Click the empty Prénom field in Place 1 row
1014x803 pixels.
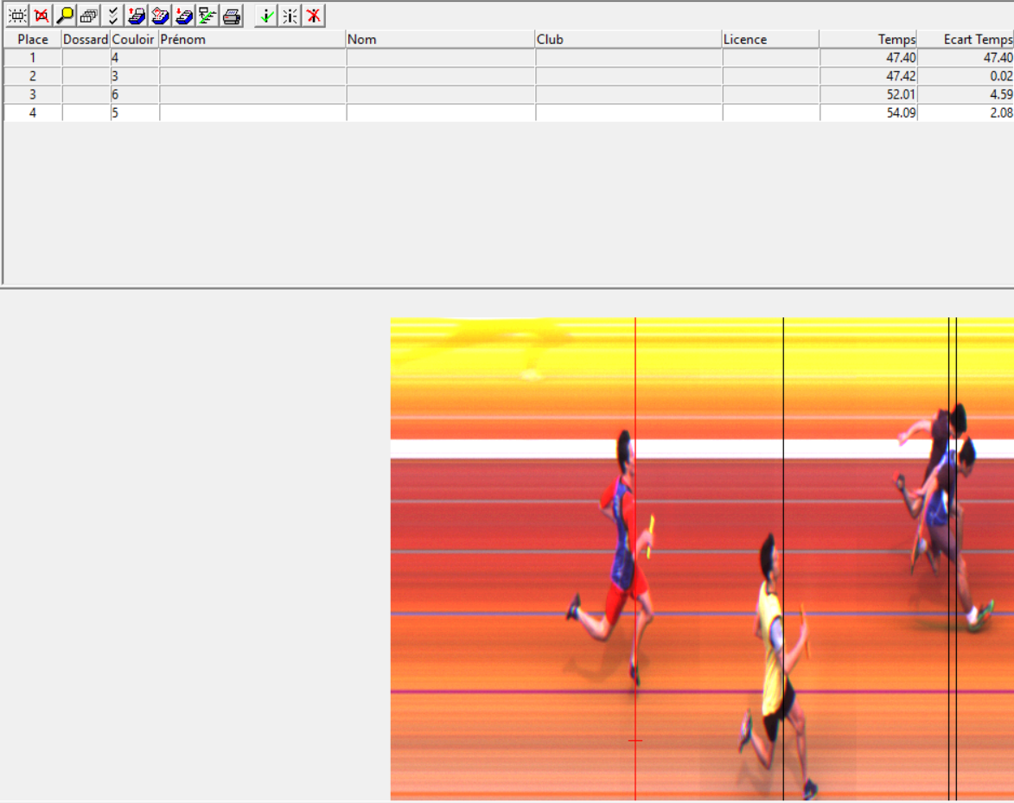(253, 58)
